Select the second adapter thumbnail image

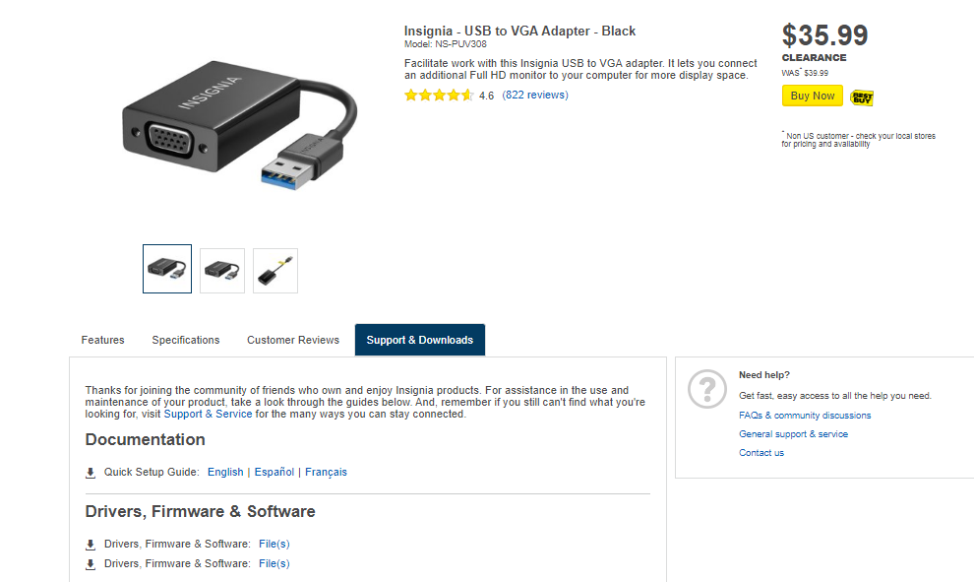(x=222, y=271)
